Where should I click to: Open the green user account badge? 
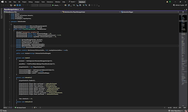point(170,2)
